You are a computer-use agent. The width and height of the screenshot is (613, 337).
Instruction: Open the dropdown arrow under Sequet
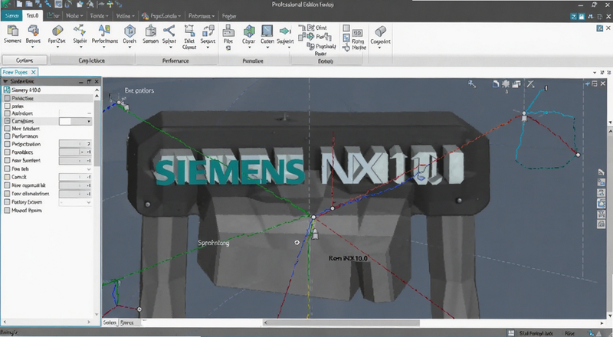click(208, 47)
